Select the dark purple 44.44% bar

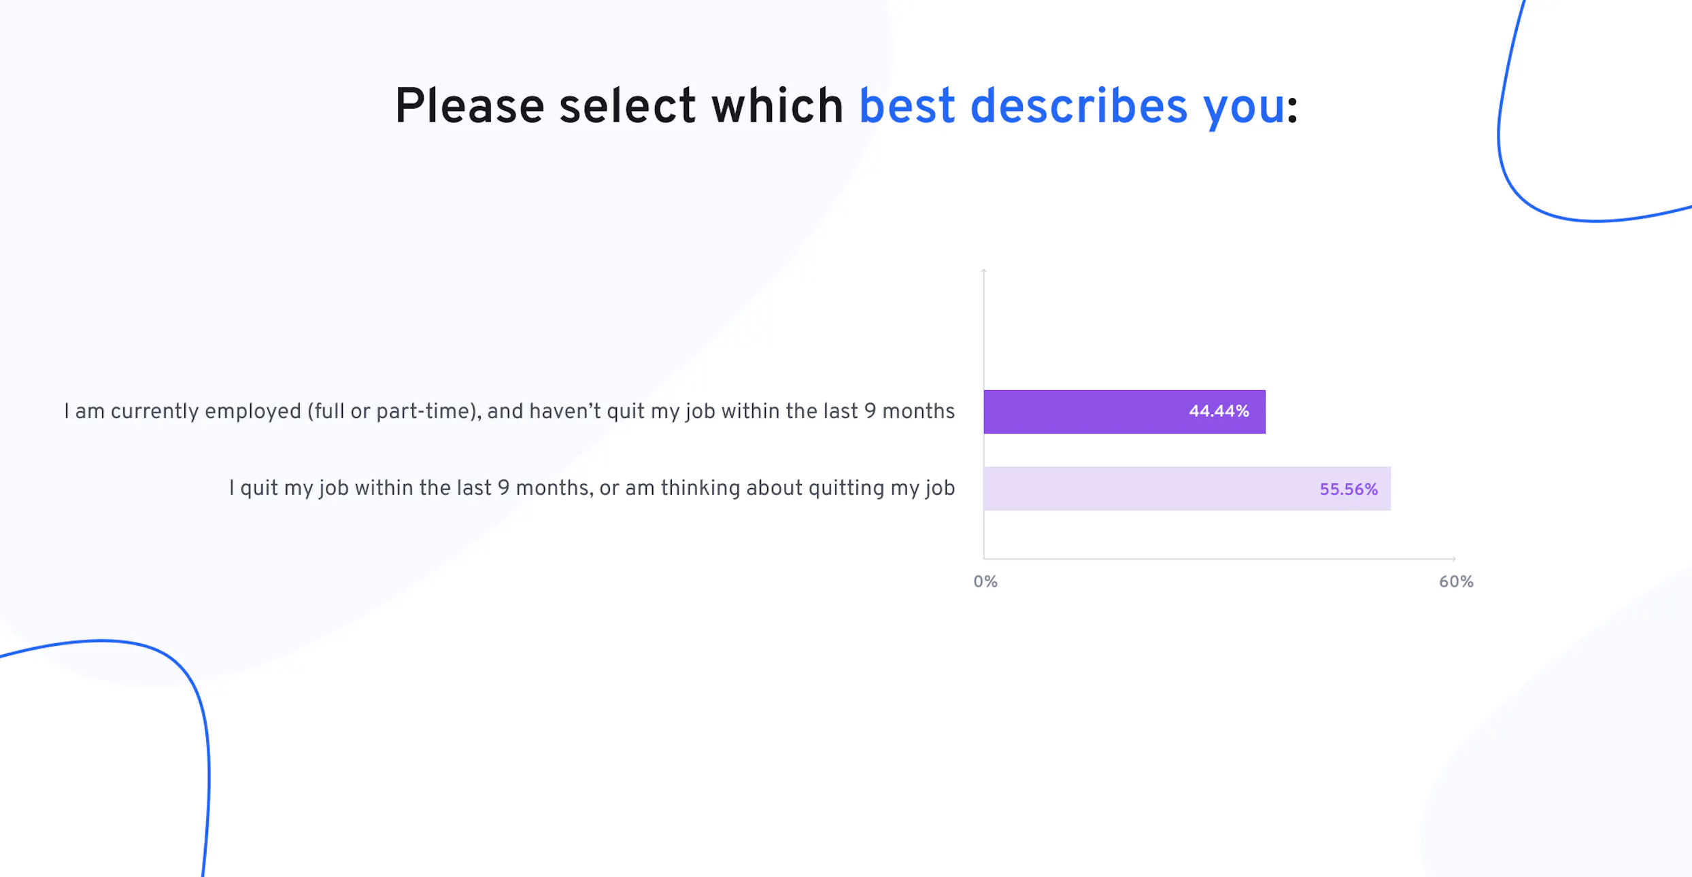point(1124,411)
